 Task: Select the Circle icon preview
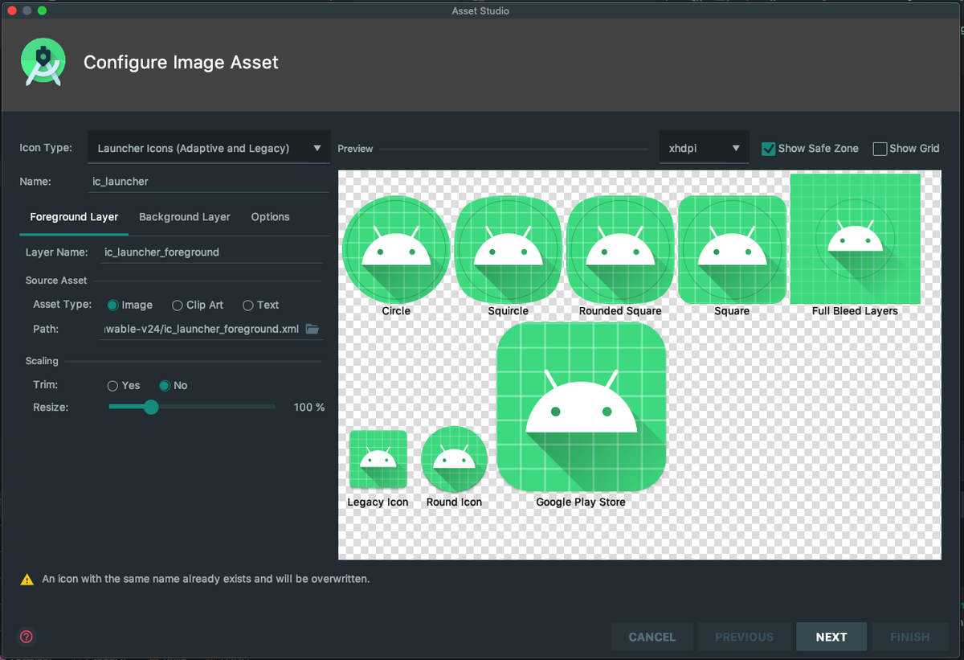pyautogui.click(x=396, y=249)
